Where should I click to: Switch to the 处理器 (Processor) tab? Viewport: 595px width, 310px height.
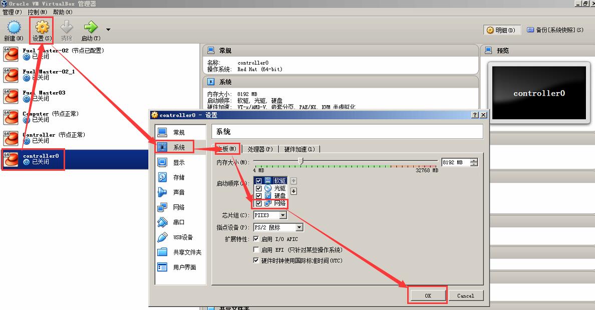click(260, 149)
